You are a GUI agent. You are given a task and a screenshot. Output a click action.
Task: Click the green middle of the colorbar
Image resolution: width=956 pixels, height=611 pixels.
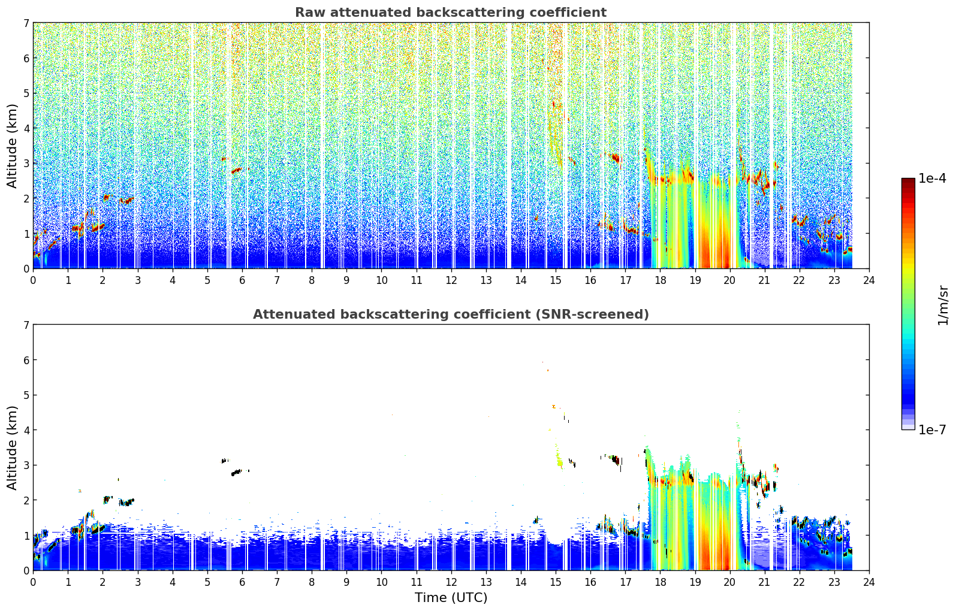[x=908, y=300]
